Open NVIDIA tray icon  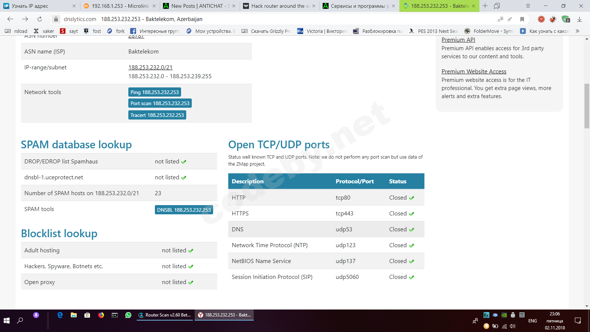(x=504, y=315)
